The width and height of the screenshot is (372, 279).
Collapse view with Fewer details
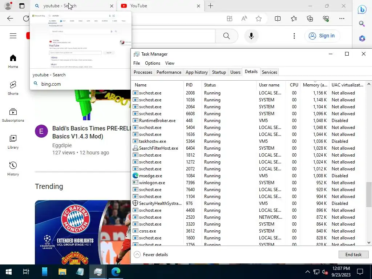151,255
